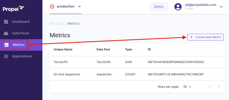The height and width of the screenshot is (100, 229).
Task: Expand the production environment dropdown
Action: tap(79, 6)
